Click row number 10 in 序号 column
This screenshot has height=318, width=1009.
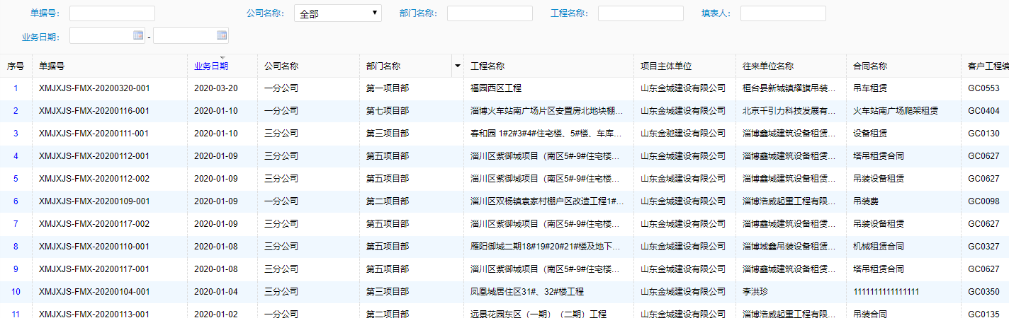pyautogui.click(x=16, y=292)
